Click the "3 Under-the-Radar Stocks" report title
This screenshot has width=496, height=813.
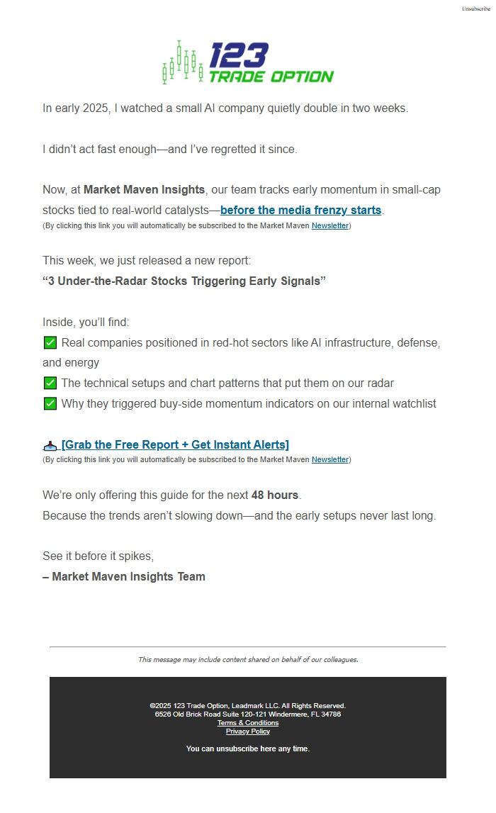(184, 281)
